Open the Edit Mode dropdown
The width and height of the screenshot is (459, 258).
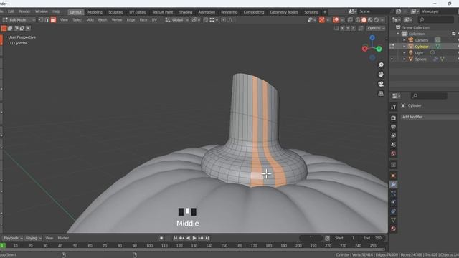[x=19, y=20]
